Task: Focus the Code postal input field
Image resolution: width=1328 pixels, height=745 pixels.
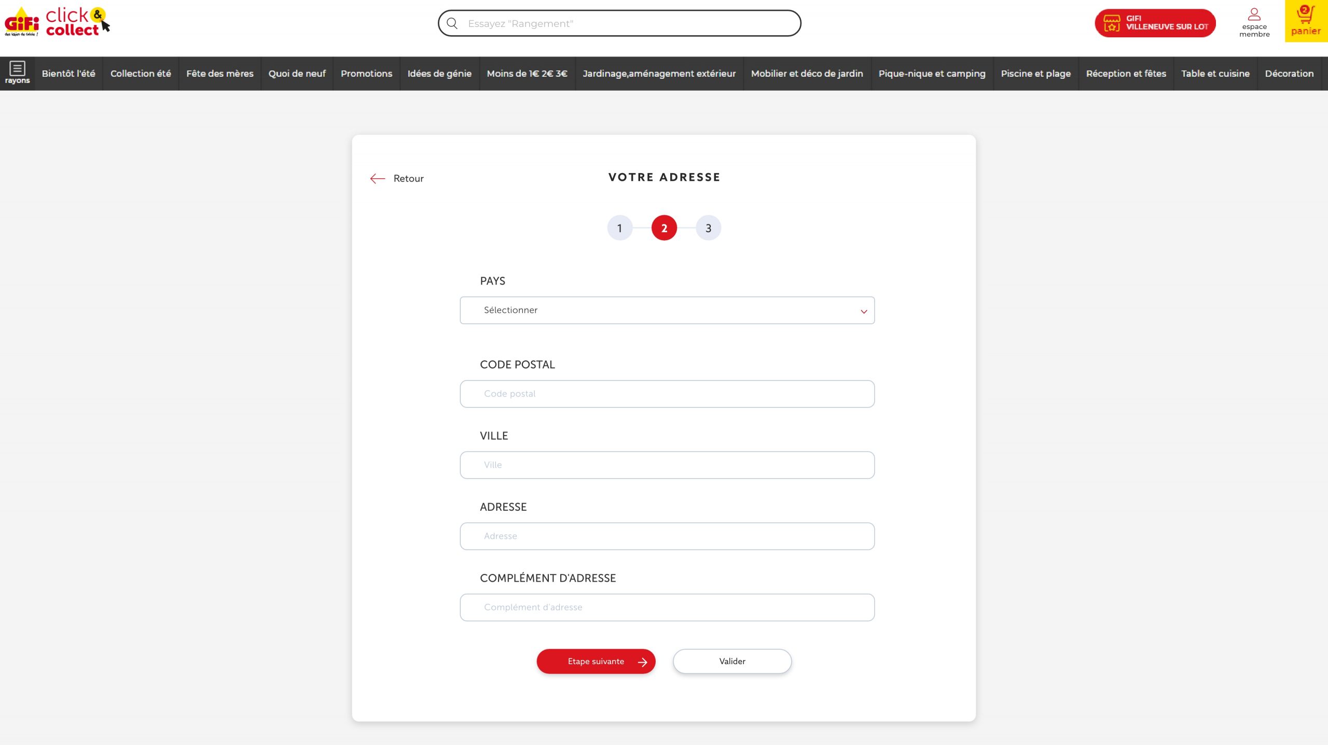Action: pos(667,394)
